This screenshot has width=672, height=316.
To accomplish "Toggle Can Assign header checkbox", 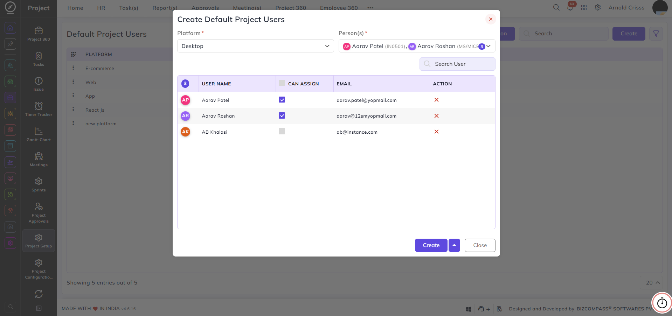I will (282, 83).
